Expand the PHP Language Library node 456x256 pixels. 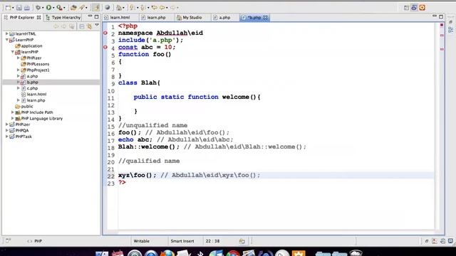pyautogui.click(x=13, y=119)
